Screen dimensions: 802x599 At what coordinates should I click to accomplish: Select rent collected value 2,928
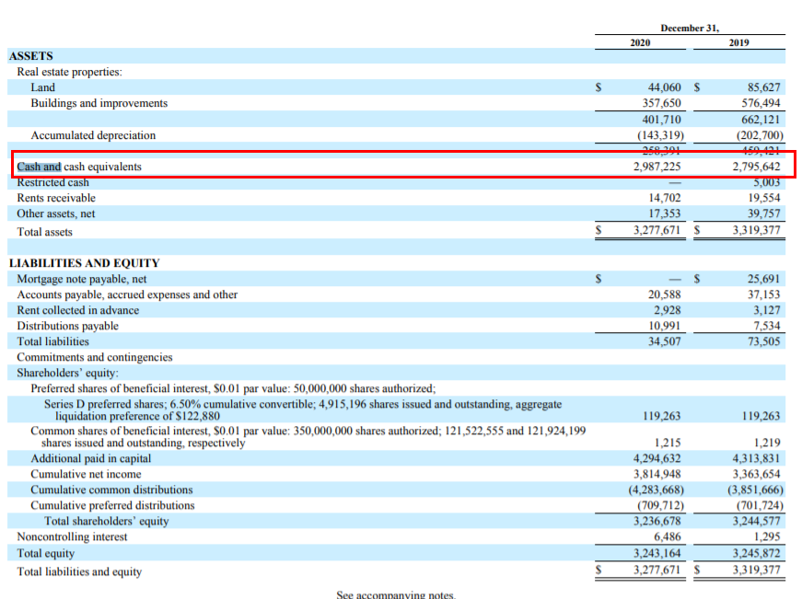(x=667, y=310)
